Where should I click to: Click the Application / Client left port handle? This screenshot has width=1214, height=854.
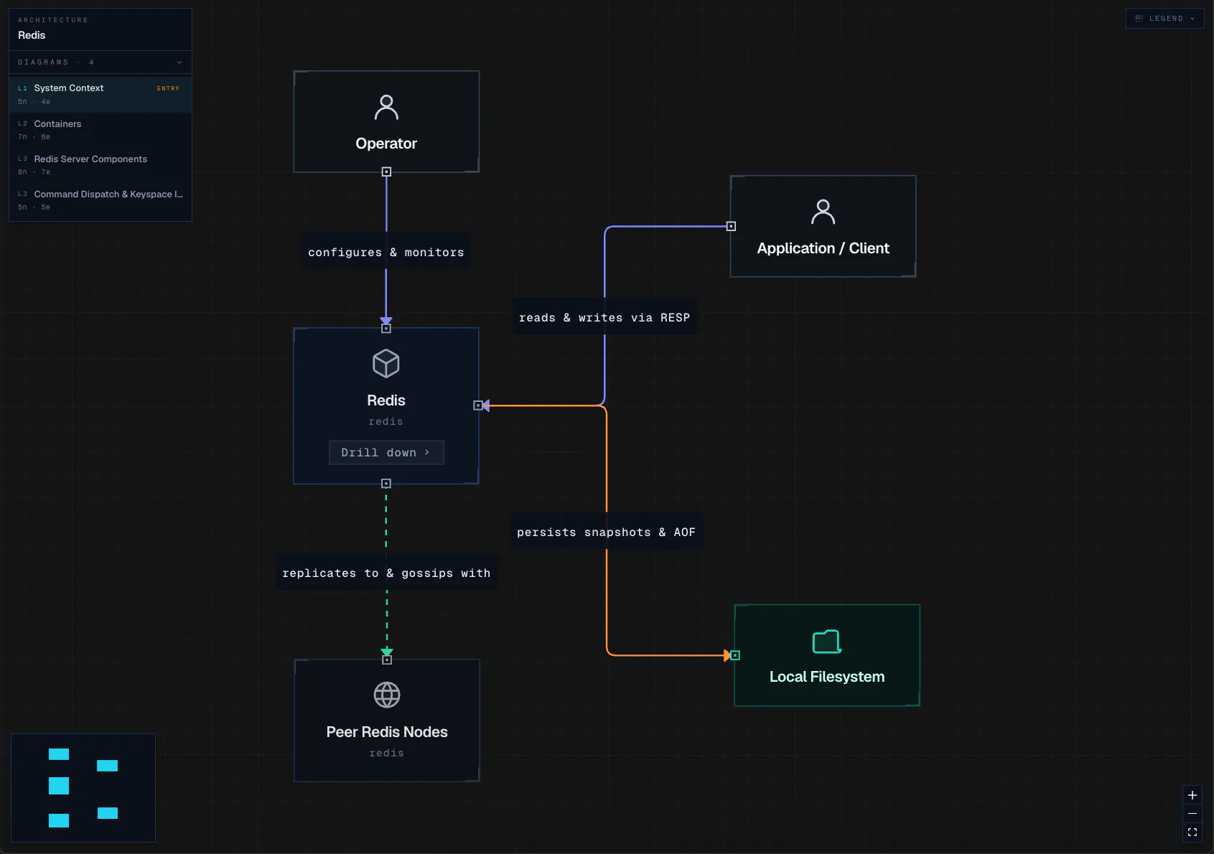(731, 226)
